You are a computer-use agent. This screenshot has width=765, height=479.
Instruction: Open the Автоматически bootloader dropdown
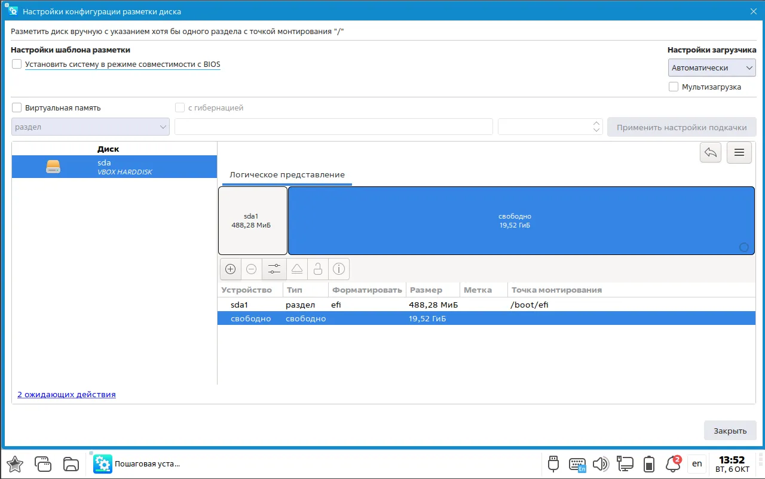712,67
